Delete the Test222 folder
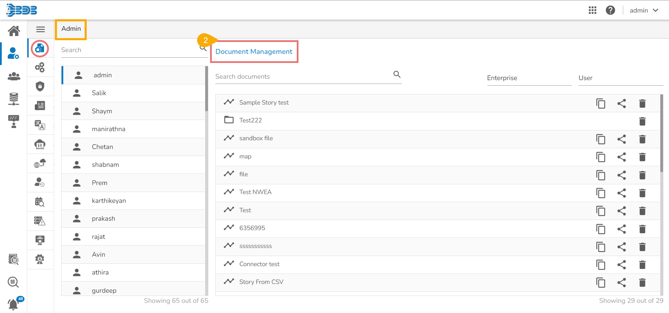 pos(642,121)
